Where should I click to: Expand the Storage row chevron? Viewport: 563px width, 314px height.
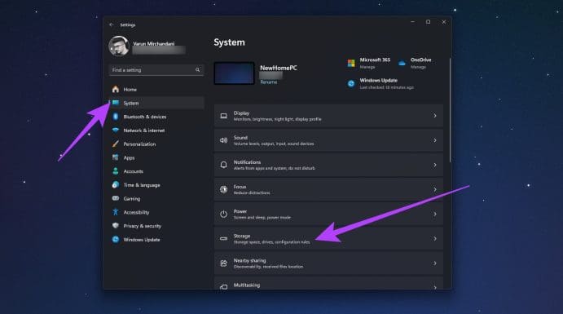tap(435, 238)
